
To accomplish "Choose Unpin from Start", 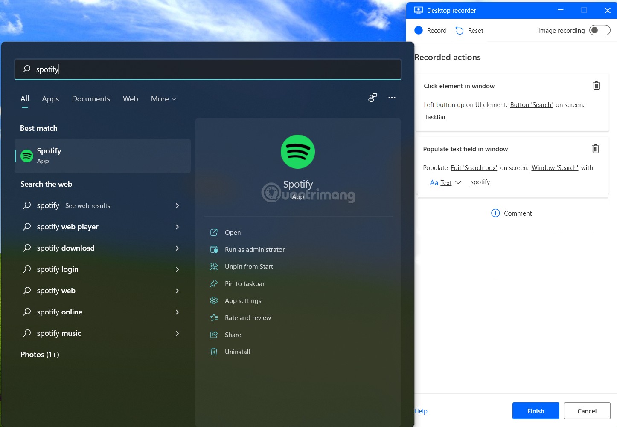I will [249, 266].
